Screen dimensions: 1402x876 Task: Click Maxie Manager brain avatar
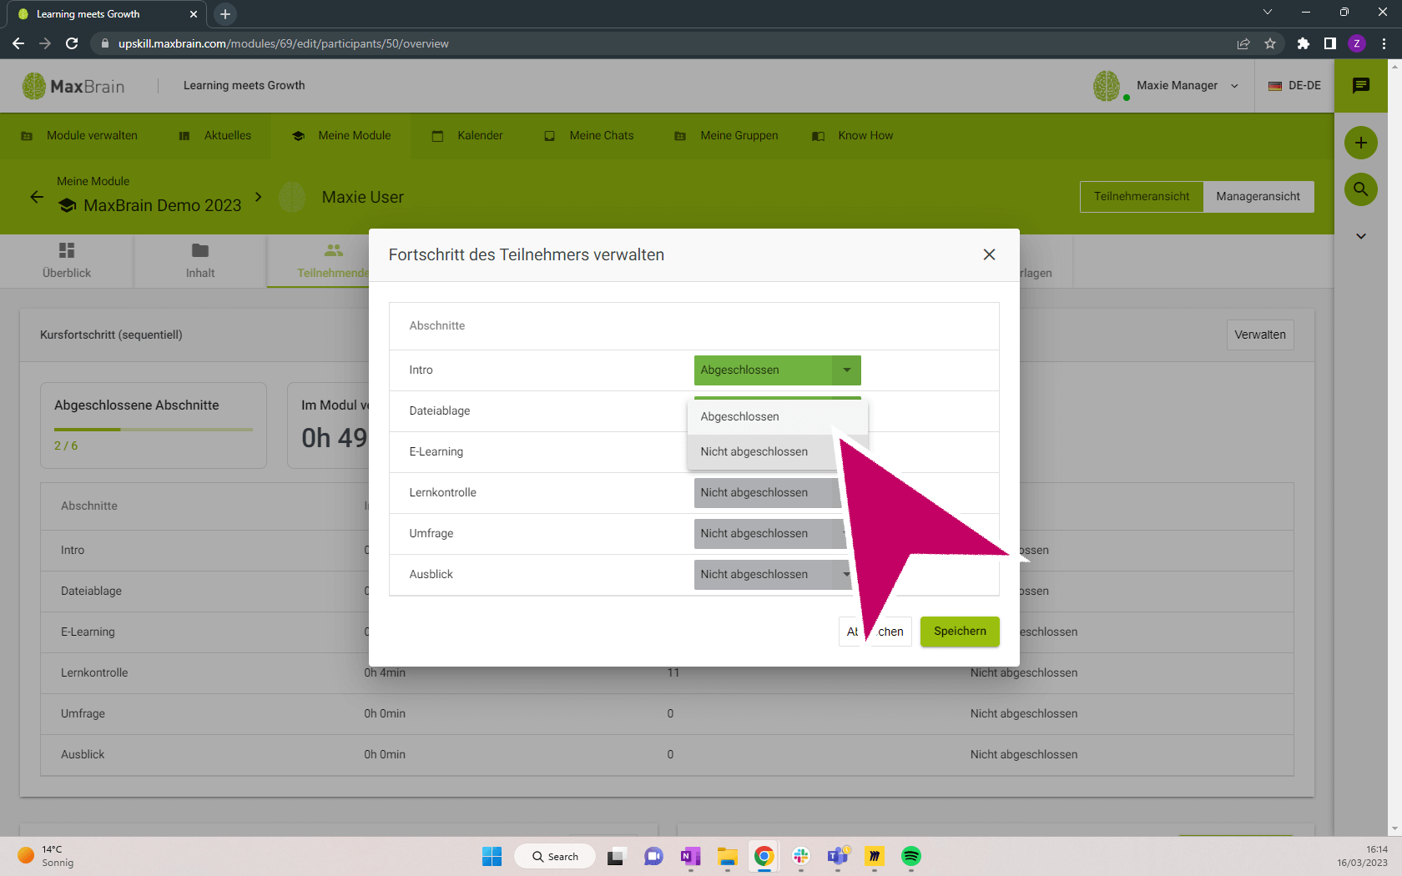pyautogui.click(x=1107, y=86)
